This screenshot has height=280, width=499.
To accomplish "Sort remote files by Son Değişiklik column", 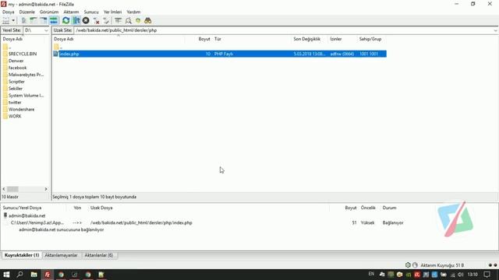I will [x=310, y=39].
